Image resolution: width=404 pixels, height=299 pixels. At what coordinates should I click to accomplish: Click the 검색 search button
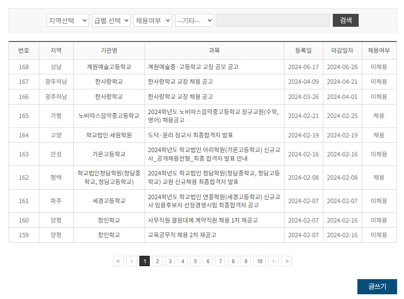tap(345, 20)
